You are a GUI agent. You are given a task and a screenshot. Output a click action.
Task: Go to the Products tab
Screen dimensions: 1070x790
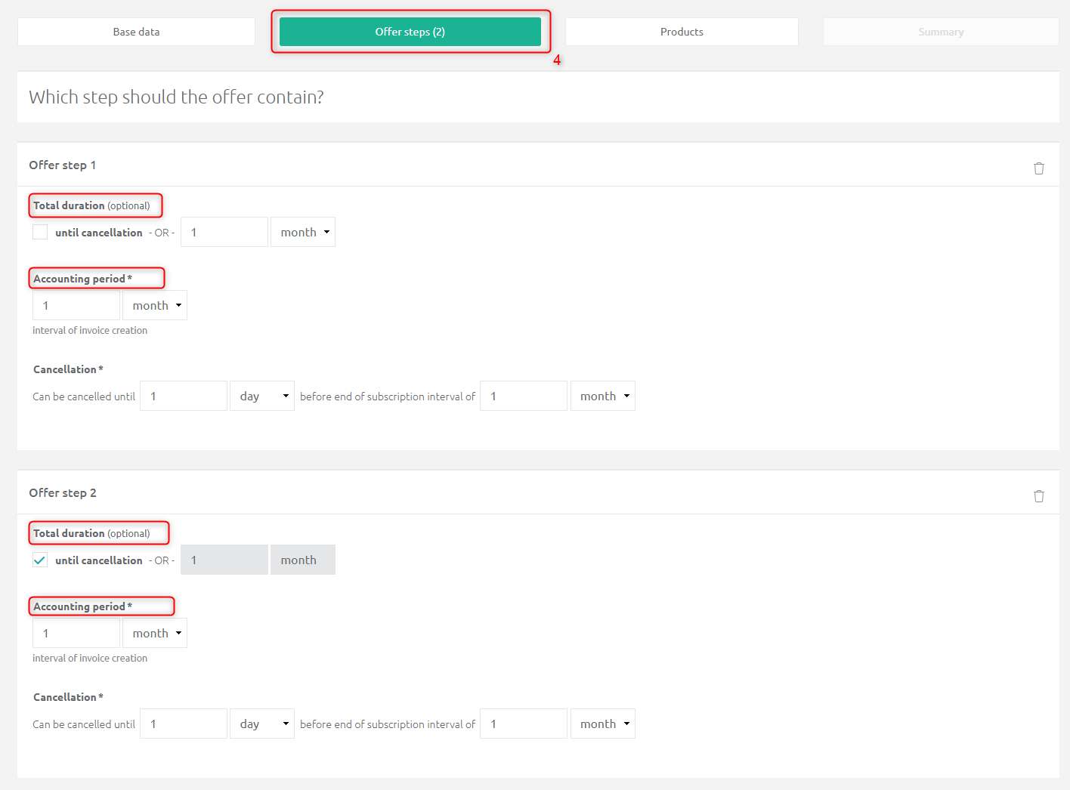point(682,32)
